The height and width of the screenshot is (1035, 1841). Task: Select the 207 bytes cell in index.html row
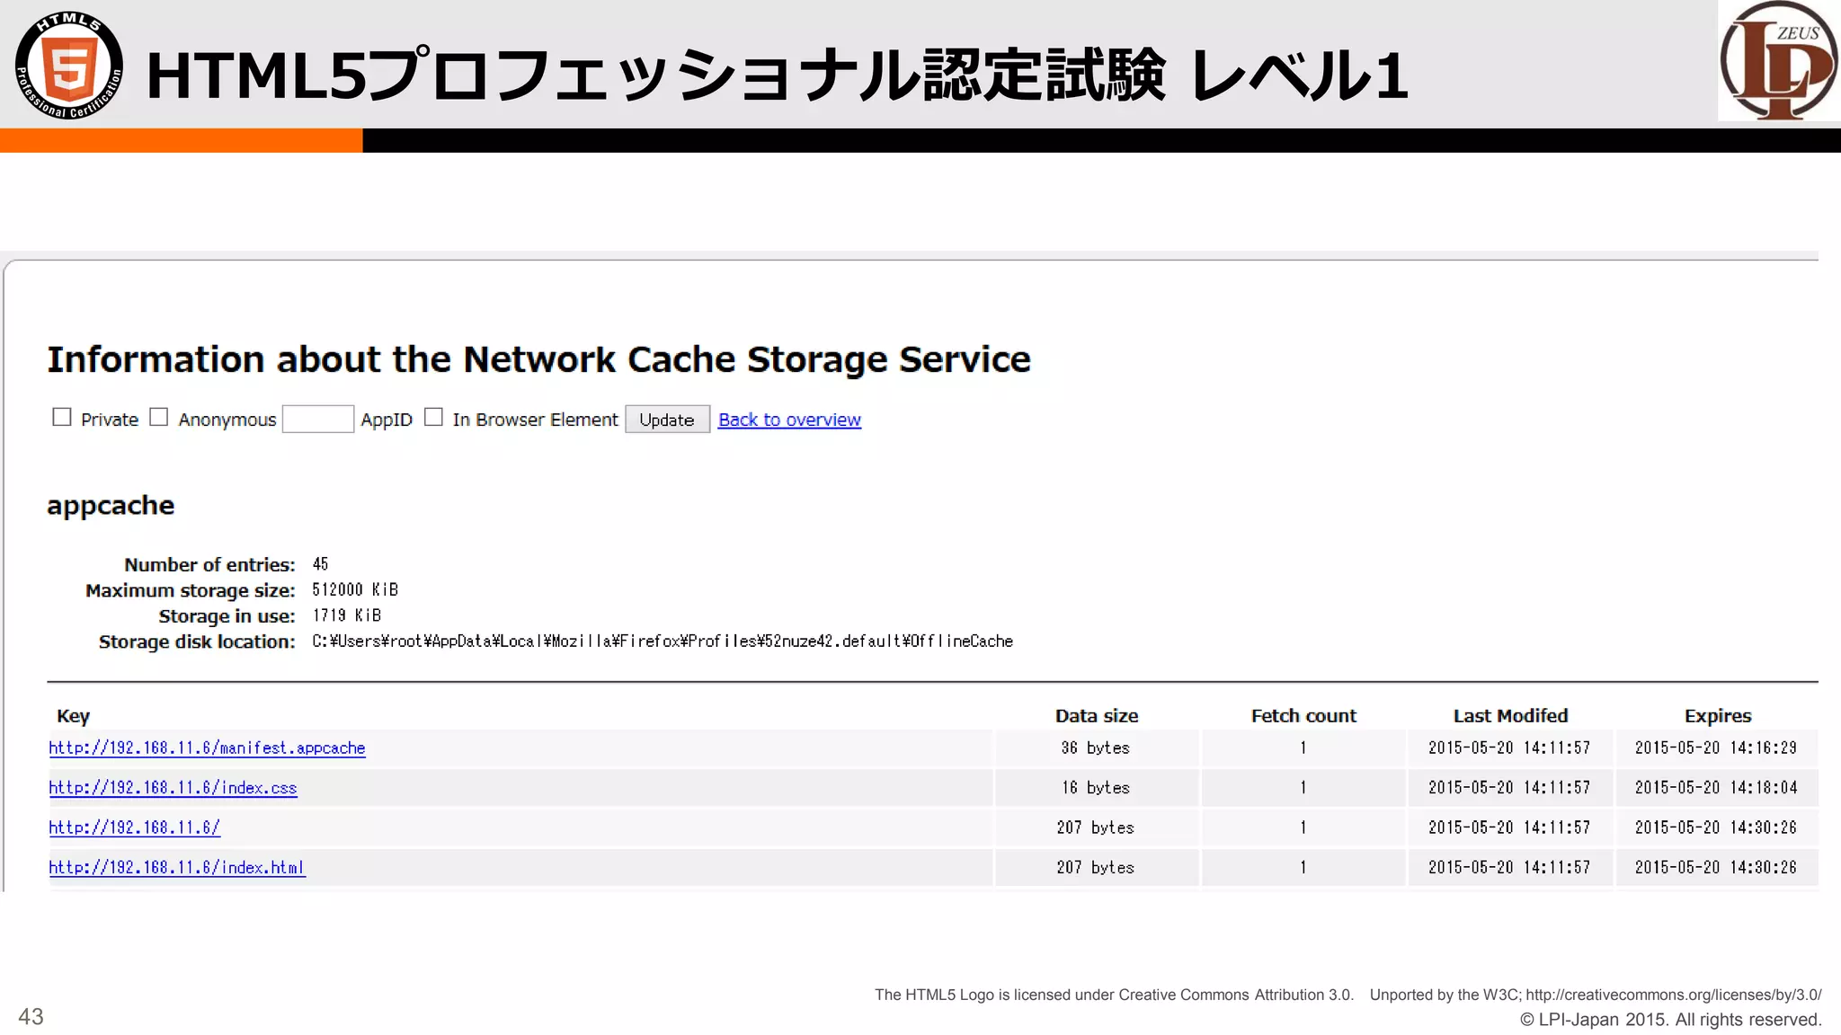click(x=1096, y=868)
